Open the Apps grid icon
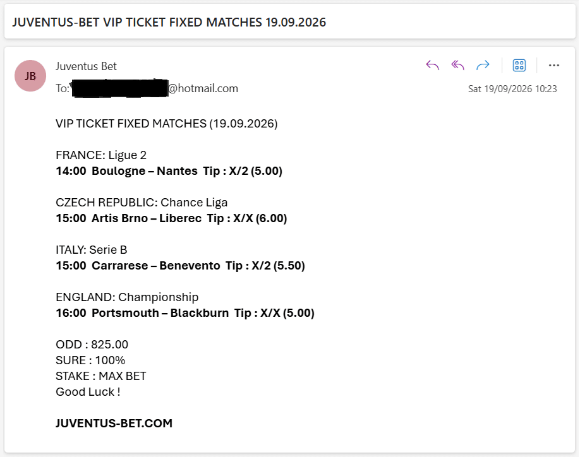The width and height of the screenshot is (580, 457). click(x=519, y=66)
